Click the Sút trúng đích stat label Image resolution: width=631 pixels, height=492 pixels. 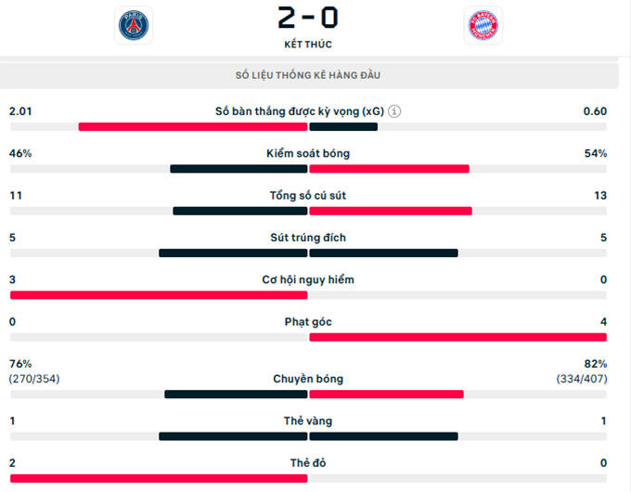pyautogui.click(x=308, y=238)
